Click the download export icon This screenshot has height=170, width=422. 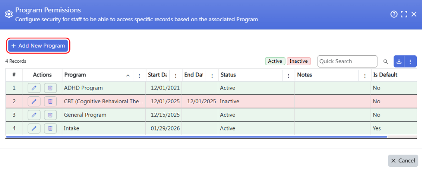tap(399, 61)
